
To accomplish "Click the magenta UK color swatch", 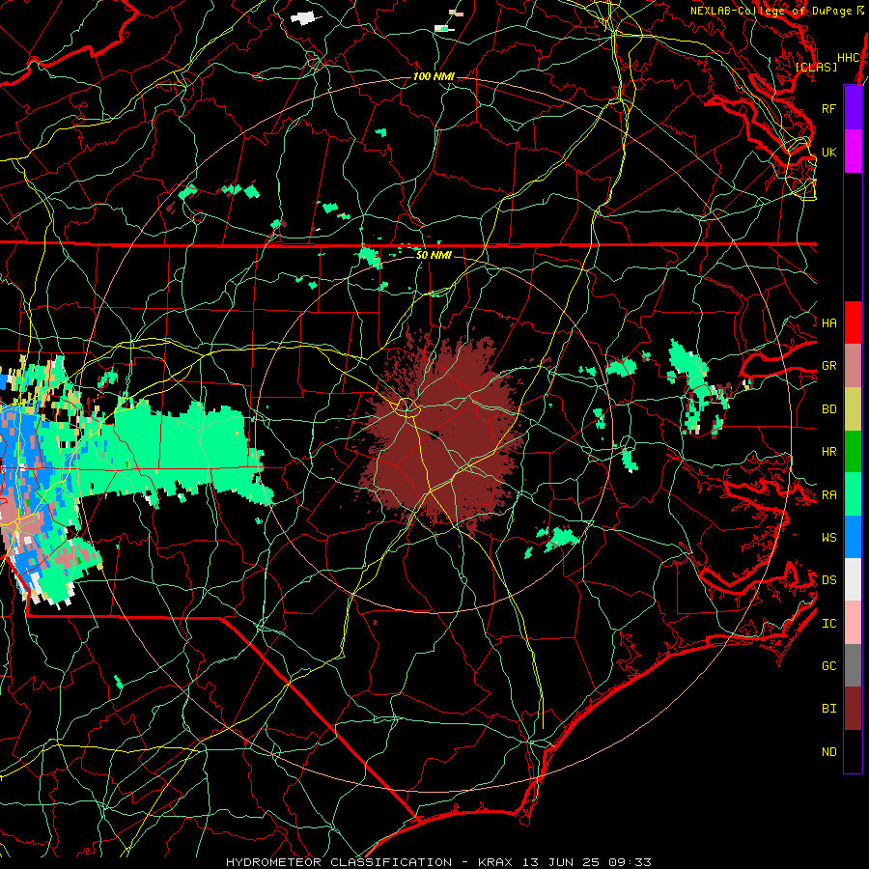I will pos(853,152).
